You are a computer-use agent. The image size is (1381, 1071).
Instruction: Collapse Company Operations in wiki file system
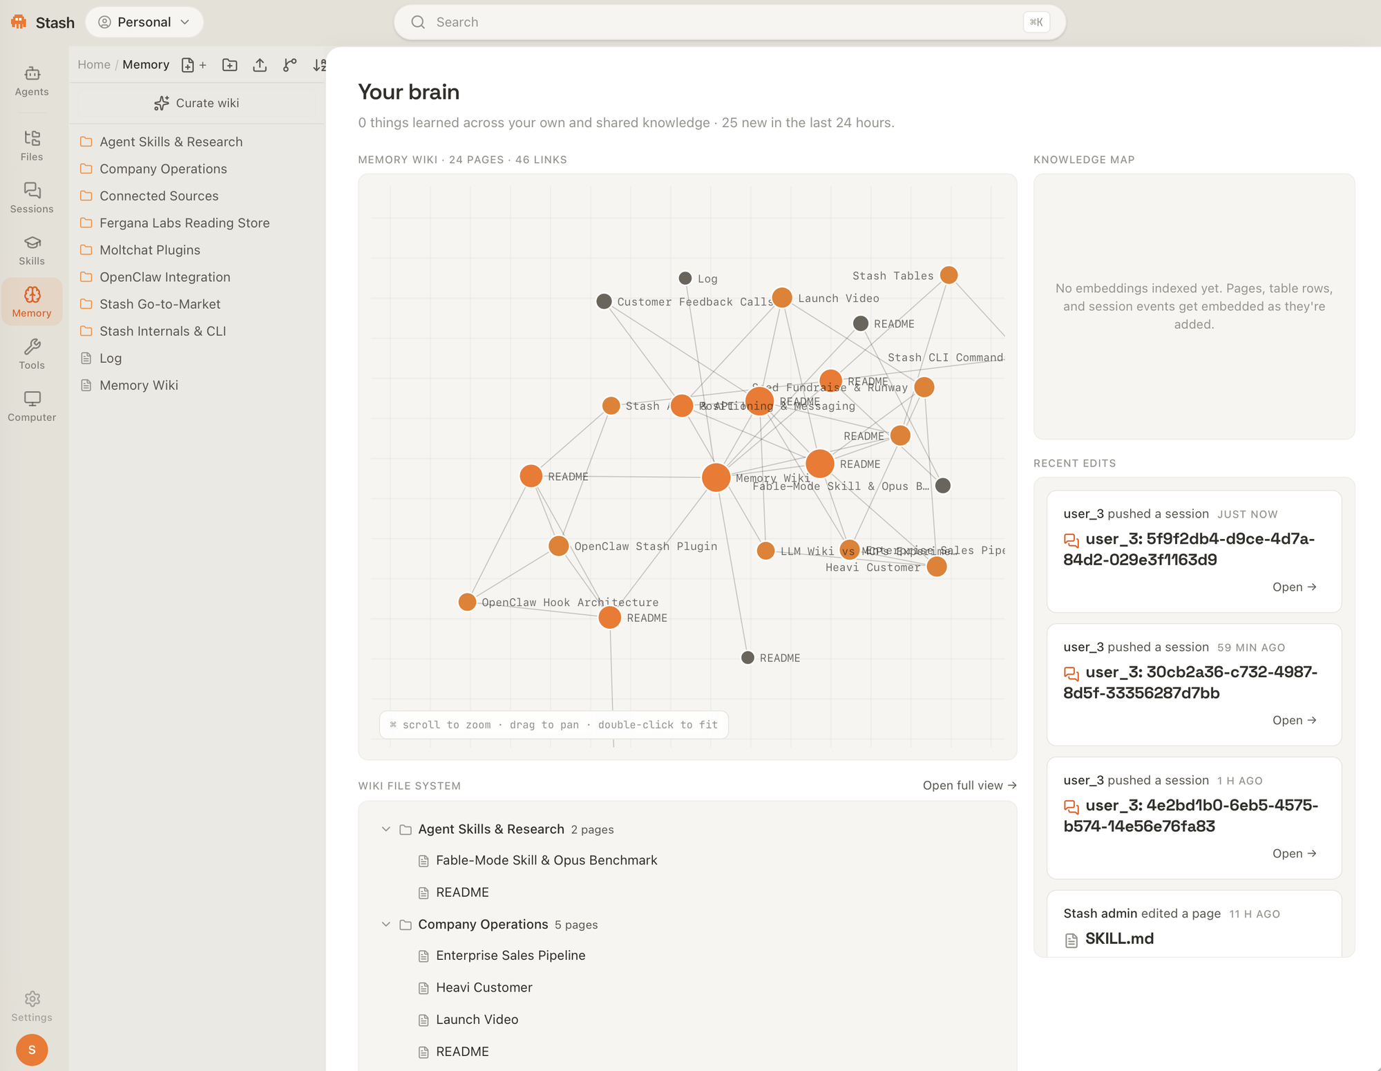tap(386, 925)
